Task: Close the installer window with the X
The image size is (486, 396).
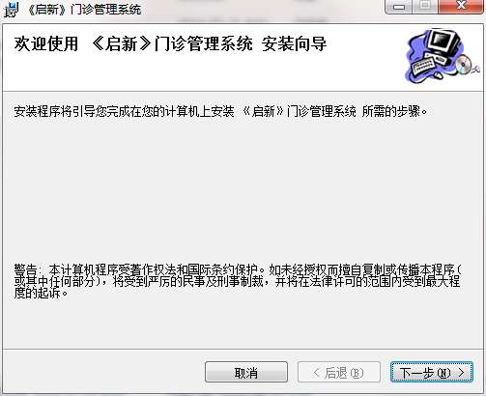Action: 461,7
